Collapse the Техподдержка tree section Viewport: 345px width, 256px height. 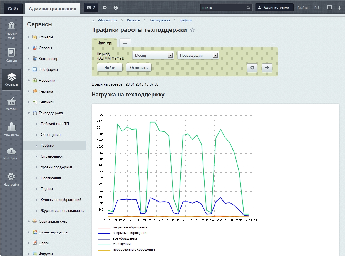coord(29,113)
